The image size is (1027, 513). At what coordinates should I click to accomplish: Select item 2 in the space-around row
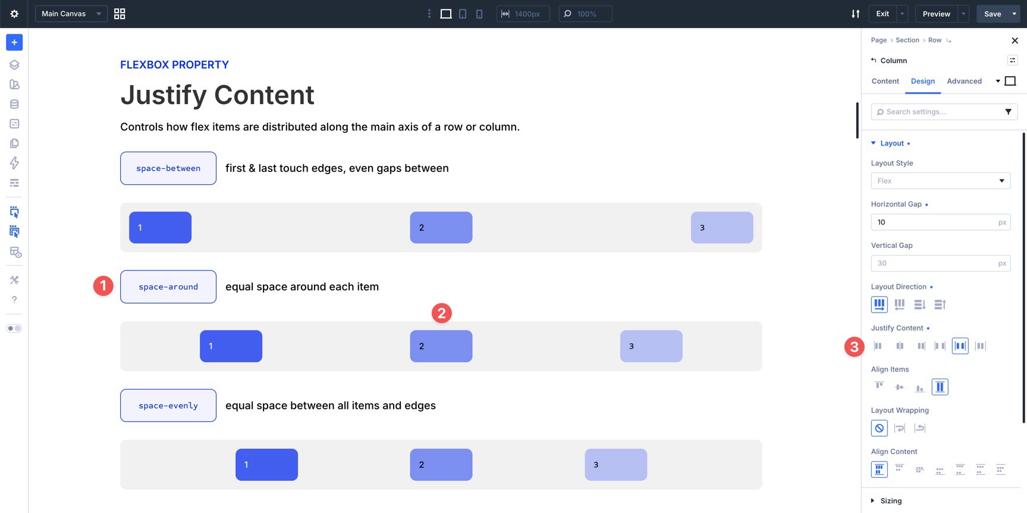pyautogui.click(x=441, y=346)
